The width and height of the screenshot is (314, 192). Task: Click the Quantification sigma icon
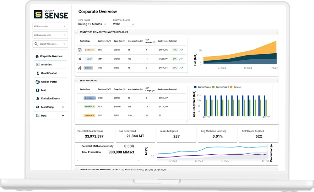pyautogui.click(x=38, y=73)
